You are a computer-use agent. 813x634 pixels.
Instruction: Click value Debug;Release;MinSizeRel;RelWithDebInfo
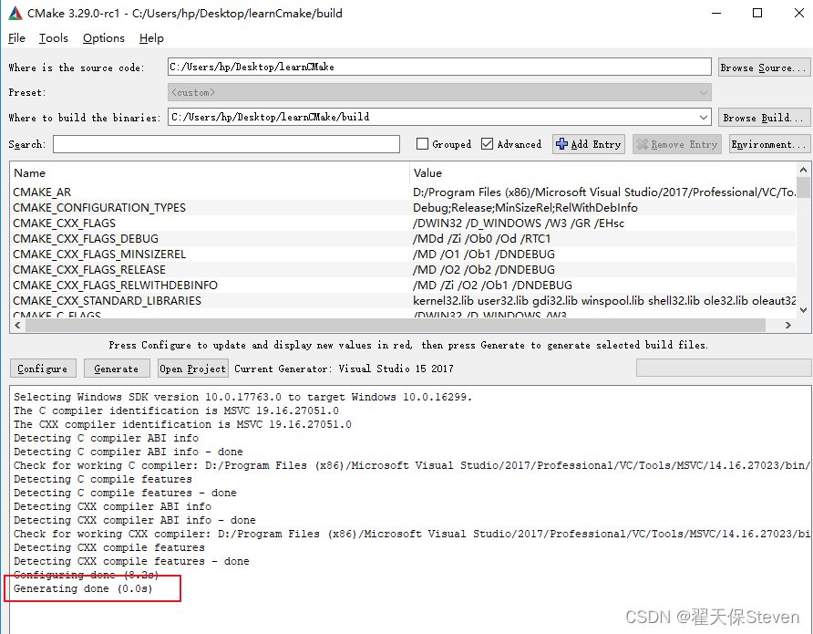coord(525,207)
